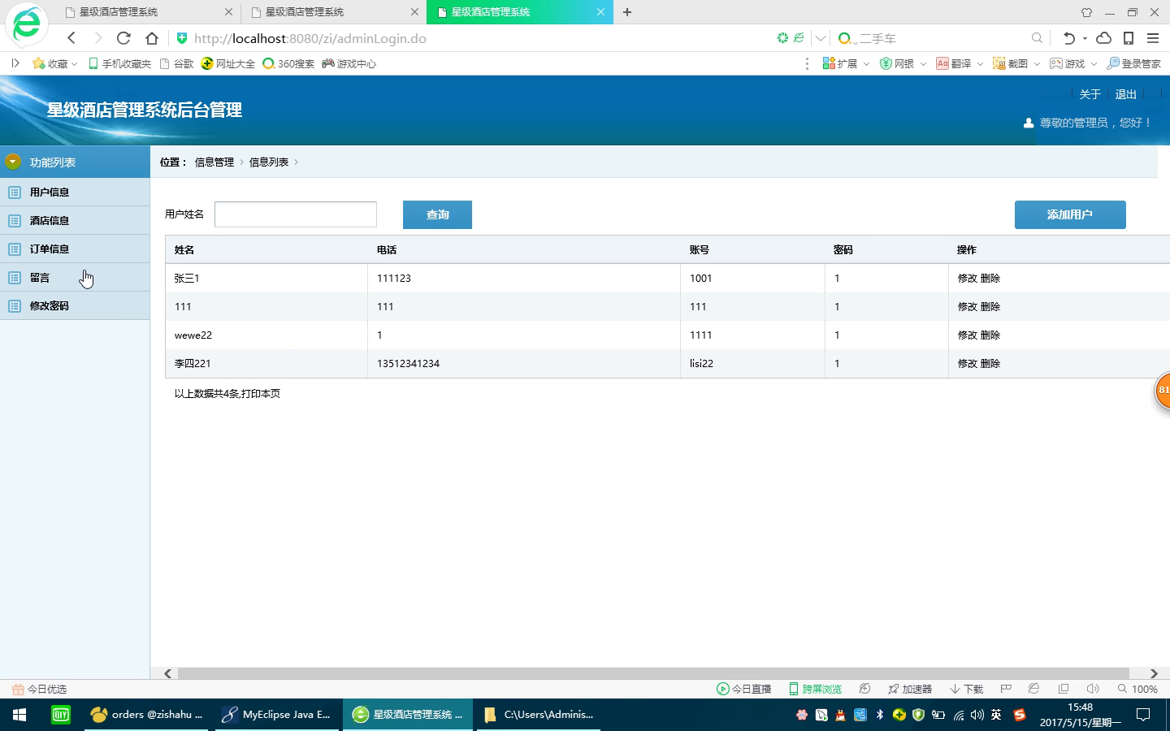The height and width of the screenshot is (731, 1170).
Task: Click the horizontal scrollbar right arrow
Action: point(1154,673)
